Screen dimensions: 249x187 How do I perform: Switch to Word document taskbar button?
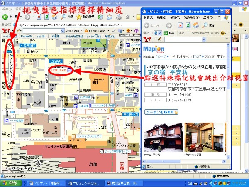tap(123, 183)
